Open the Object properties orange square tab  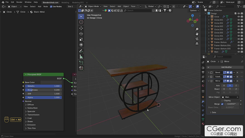[203, 97]
